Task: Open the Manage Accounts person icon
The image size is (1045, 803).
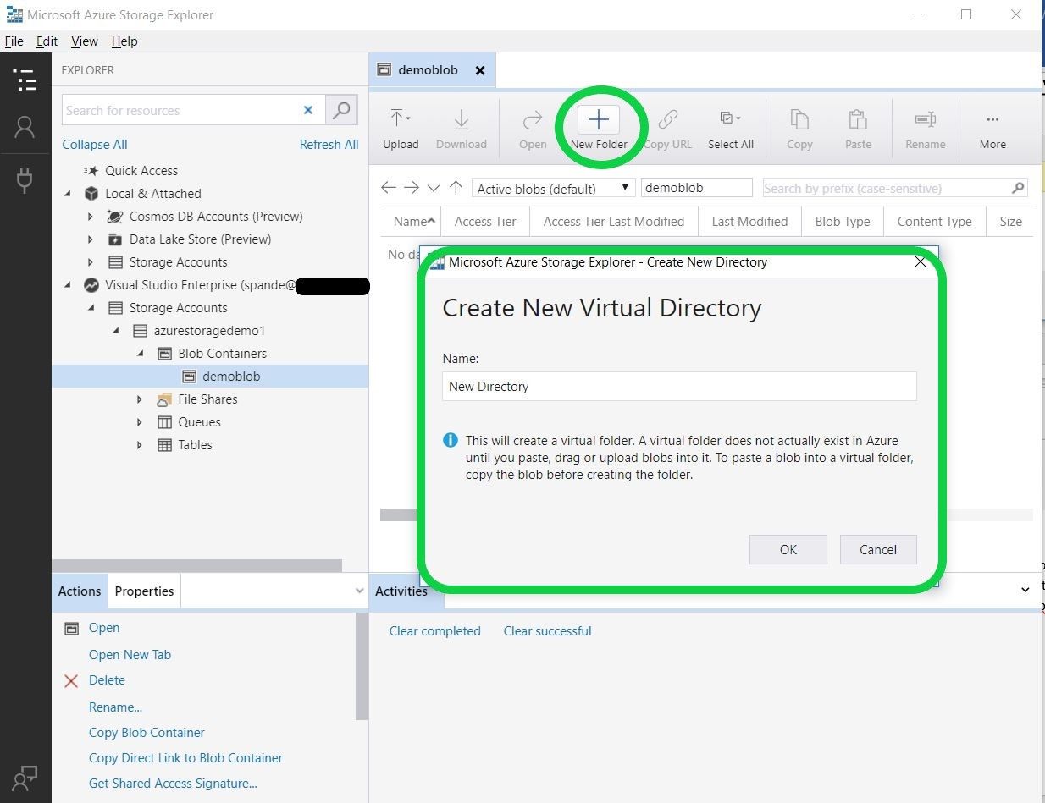Action: pyautogui.click(x=25, y=127)
